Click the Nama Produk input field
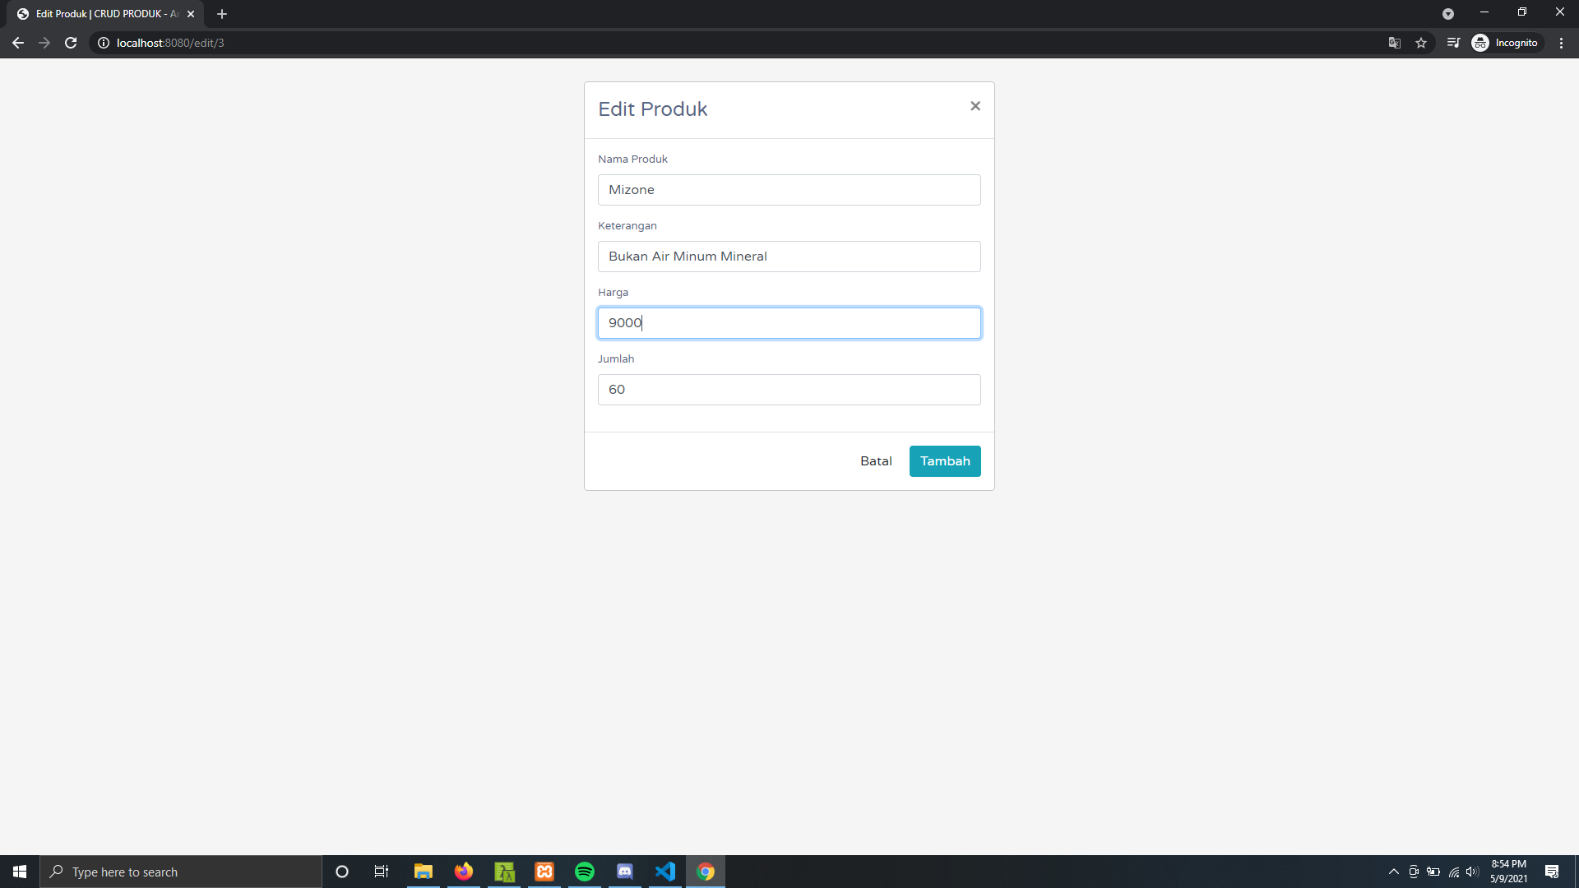Screen dimensions: 1579x888 pos(789,190)
